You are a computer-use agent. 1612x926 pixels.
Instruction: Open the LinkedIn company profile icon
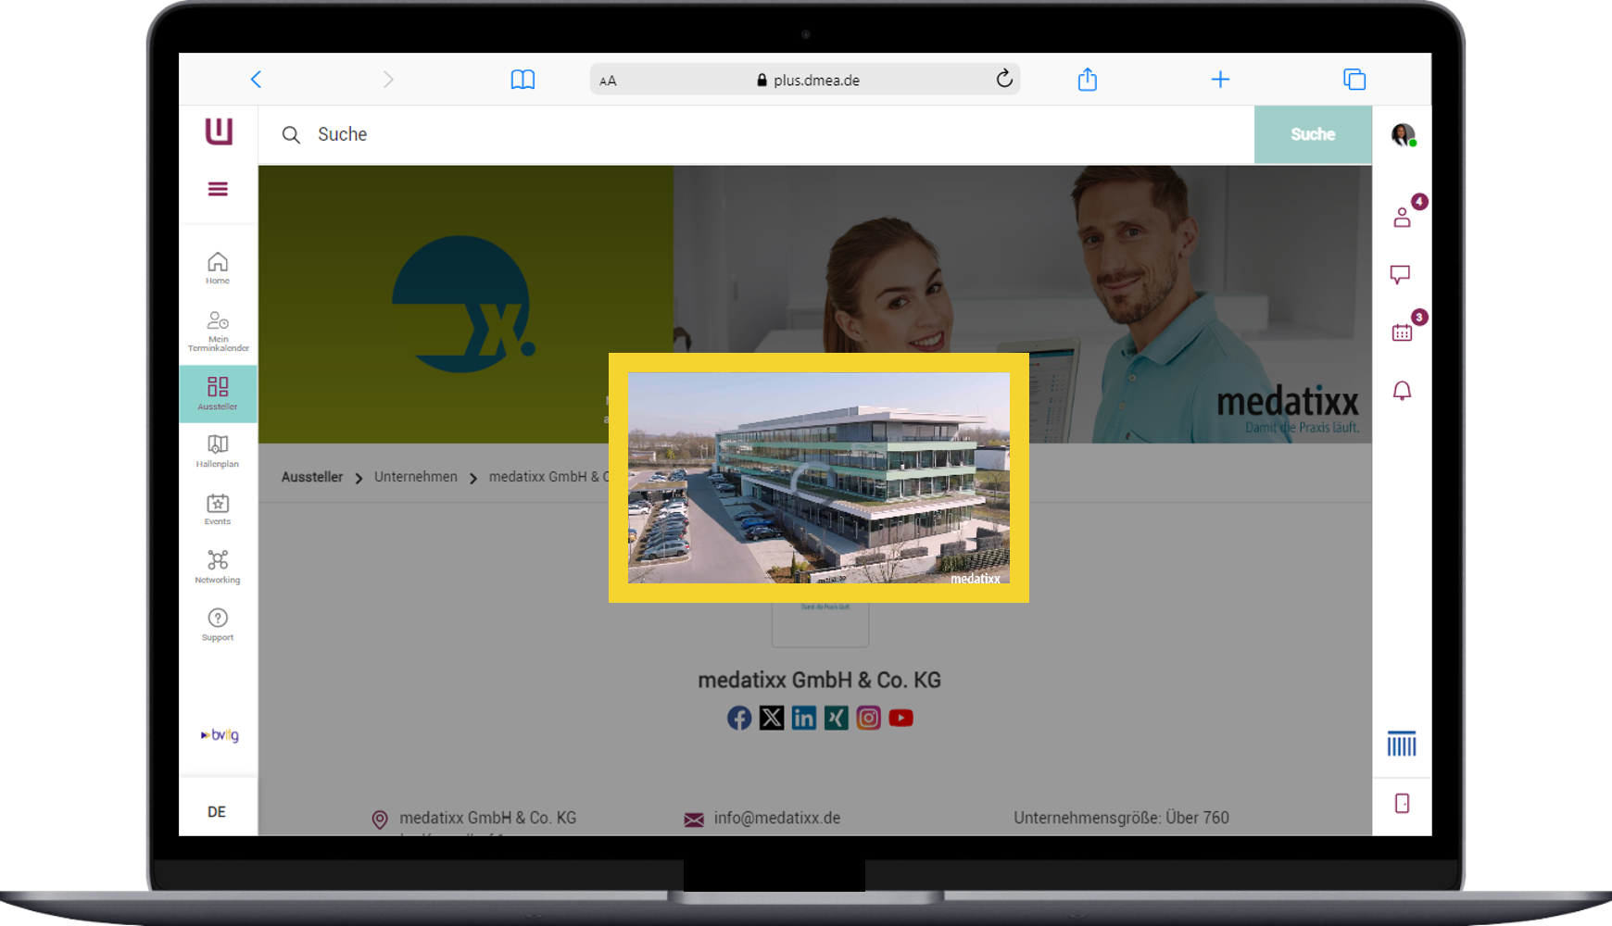(x=804, y=718)
